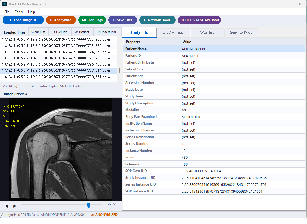Click the Exclude button with ban icon
307x224 pixels.
point(60,32)
